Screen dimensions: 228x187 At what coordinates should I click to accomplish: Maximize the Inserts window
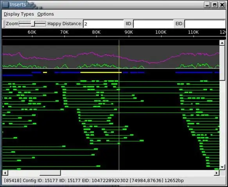click(x=215, y=5)
